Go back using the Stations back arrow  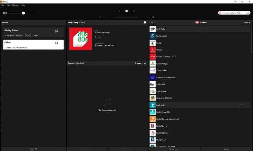pos(151,22)
